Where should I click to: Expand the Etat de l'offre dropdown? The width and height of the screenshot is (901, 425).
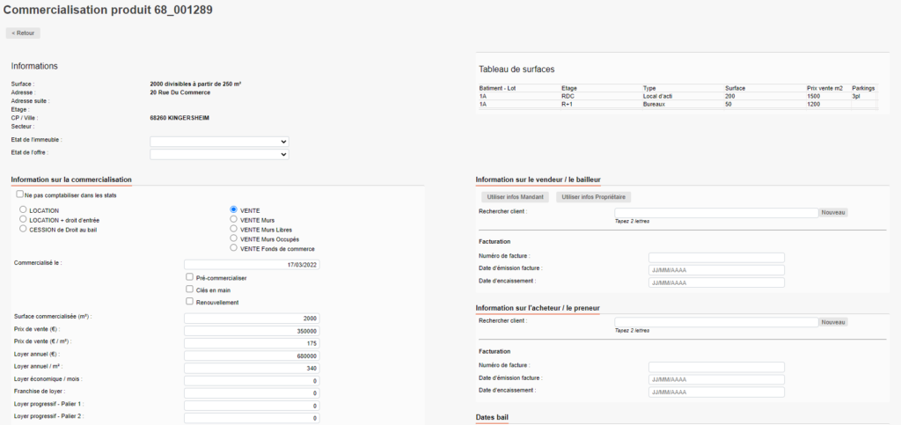click(x=219, y=155)
